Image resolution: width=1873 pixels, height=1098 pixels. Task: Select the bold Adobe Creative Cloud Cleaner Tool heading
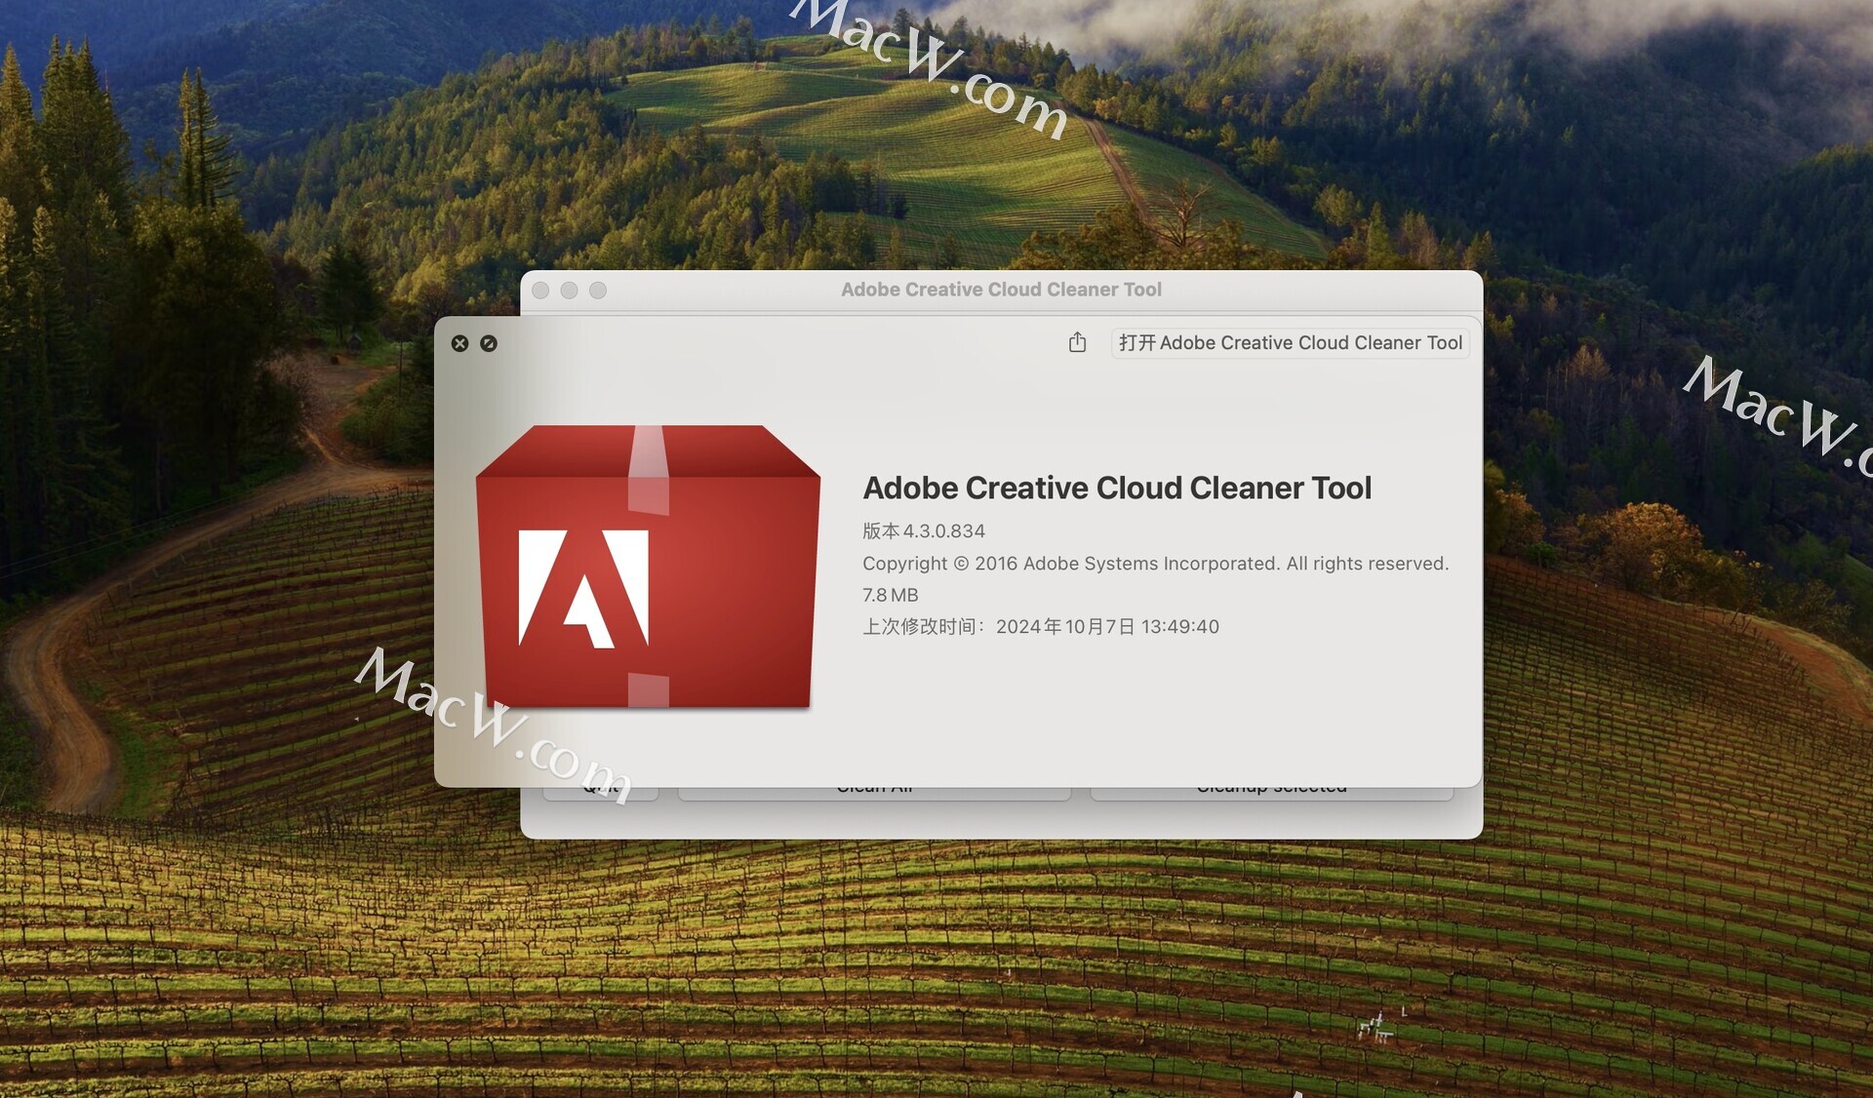click(x=1117, y=488)
